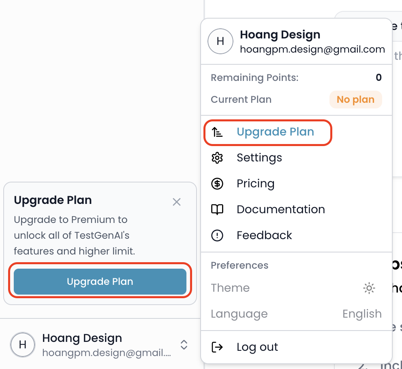Click Log out to sign out
The width and height of the screenshot is (402, 369).
[x=257, y=347]
